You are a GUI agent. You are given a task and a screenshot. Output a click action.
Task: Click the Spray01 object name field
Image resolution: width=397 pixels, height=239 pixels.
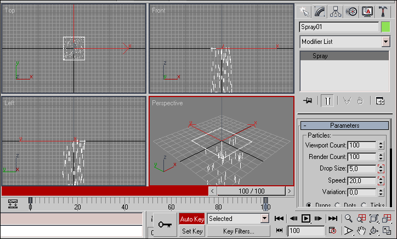[339, 27]
